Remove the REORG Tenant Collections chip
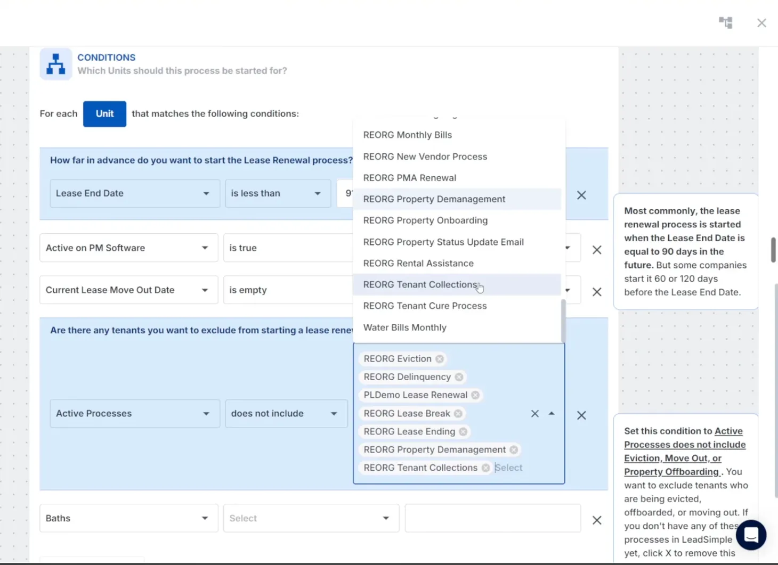 [485, 468]
